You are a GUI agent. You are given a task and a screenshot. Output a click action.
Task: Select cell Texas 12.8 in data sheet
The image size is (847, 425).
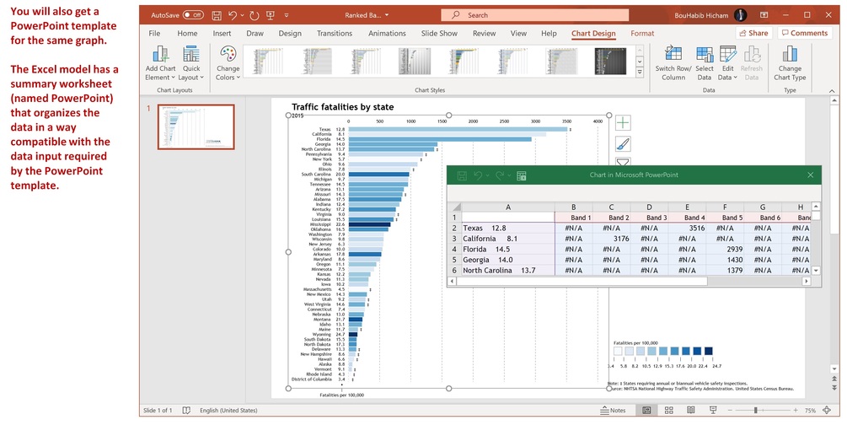(507, 229)
